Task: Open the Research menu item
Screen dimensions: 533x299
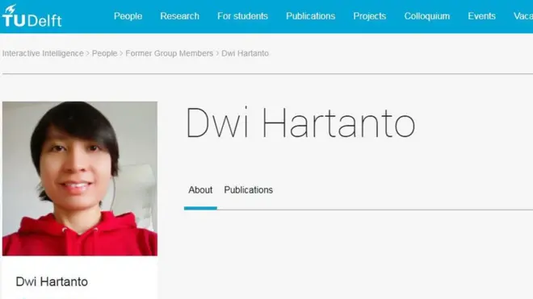Action: click(179, 16)
